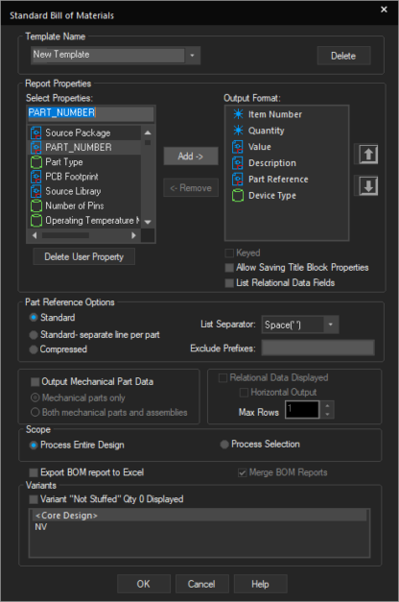
Task: Click the properties list scroll down arrow
Action: click(x=148, y=222)
